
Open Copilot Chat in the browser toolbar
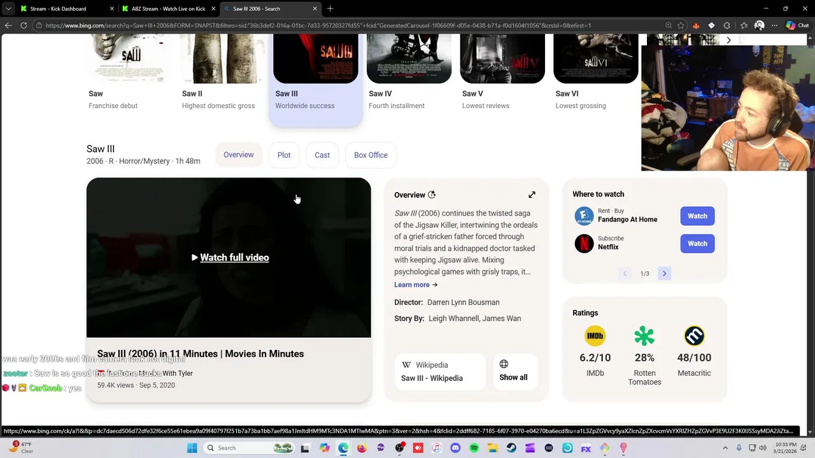pyautogui.click(x=797, y=25)
